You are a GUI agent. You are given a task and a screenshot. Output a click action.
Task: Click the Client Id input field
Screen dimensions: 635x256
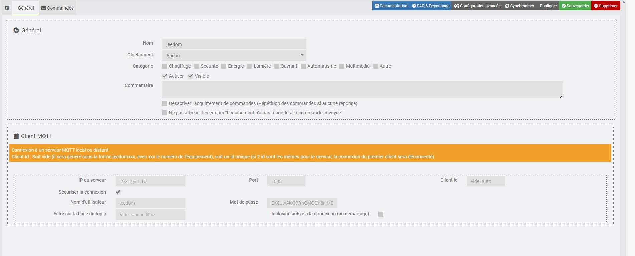(x=486, y=181)
